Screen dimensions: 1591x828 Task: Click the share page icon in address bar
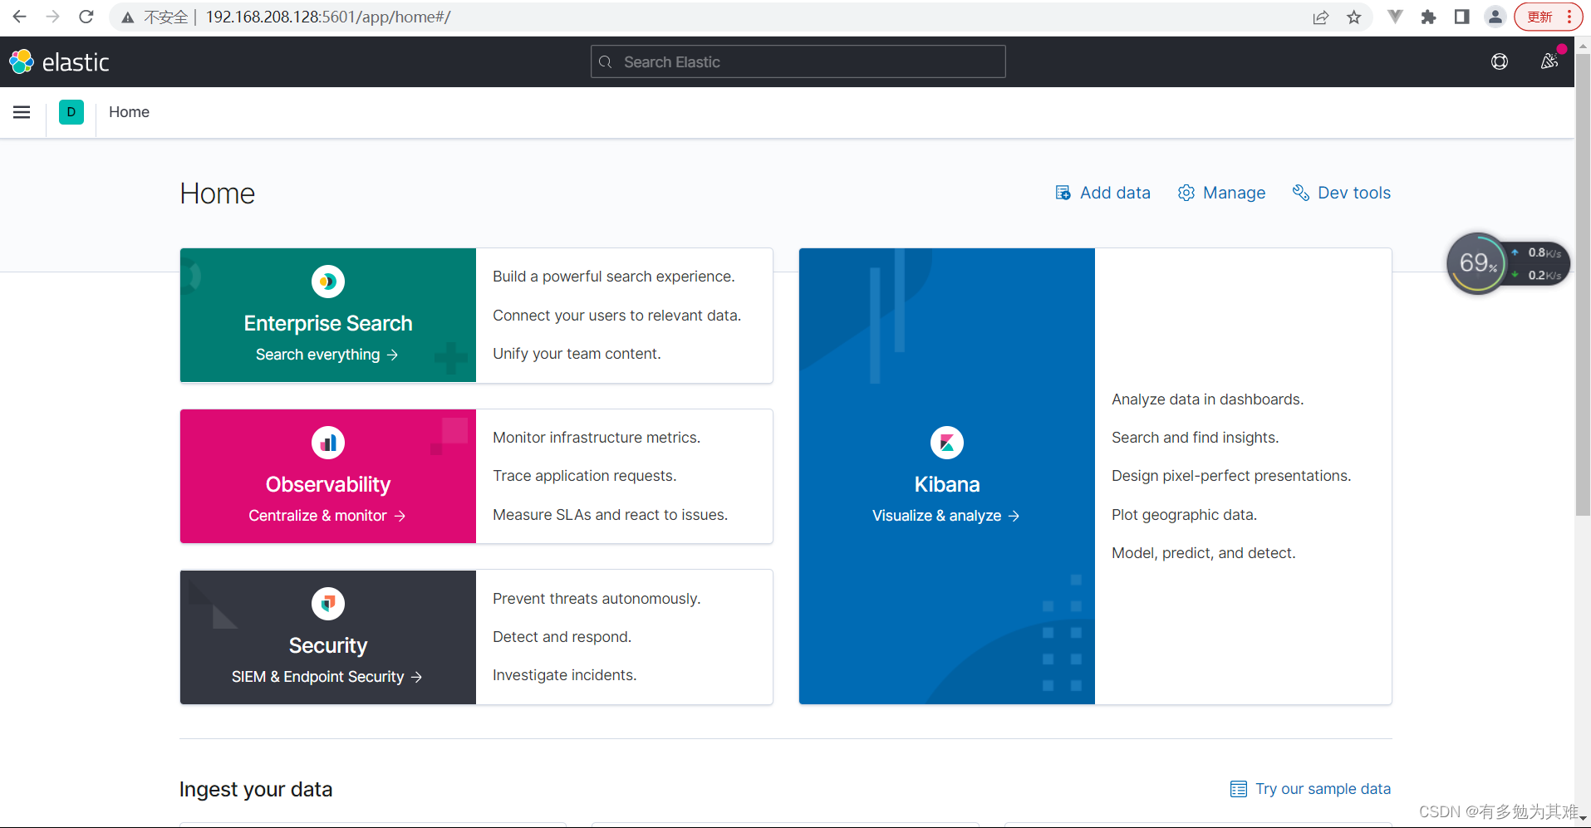[x=1321, y=17]
